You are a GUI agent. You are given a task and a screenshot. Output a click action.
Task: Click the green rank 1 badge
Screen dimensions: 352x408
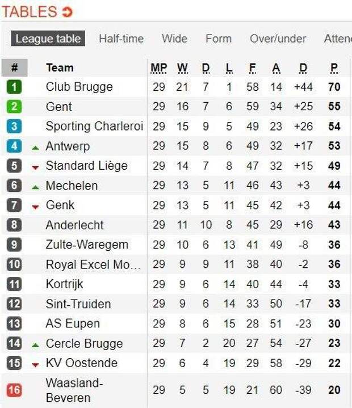pos(14,87)
